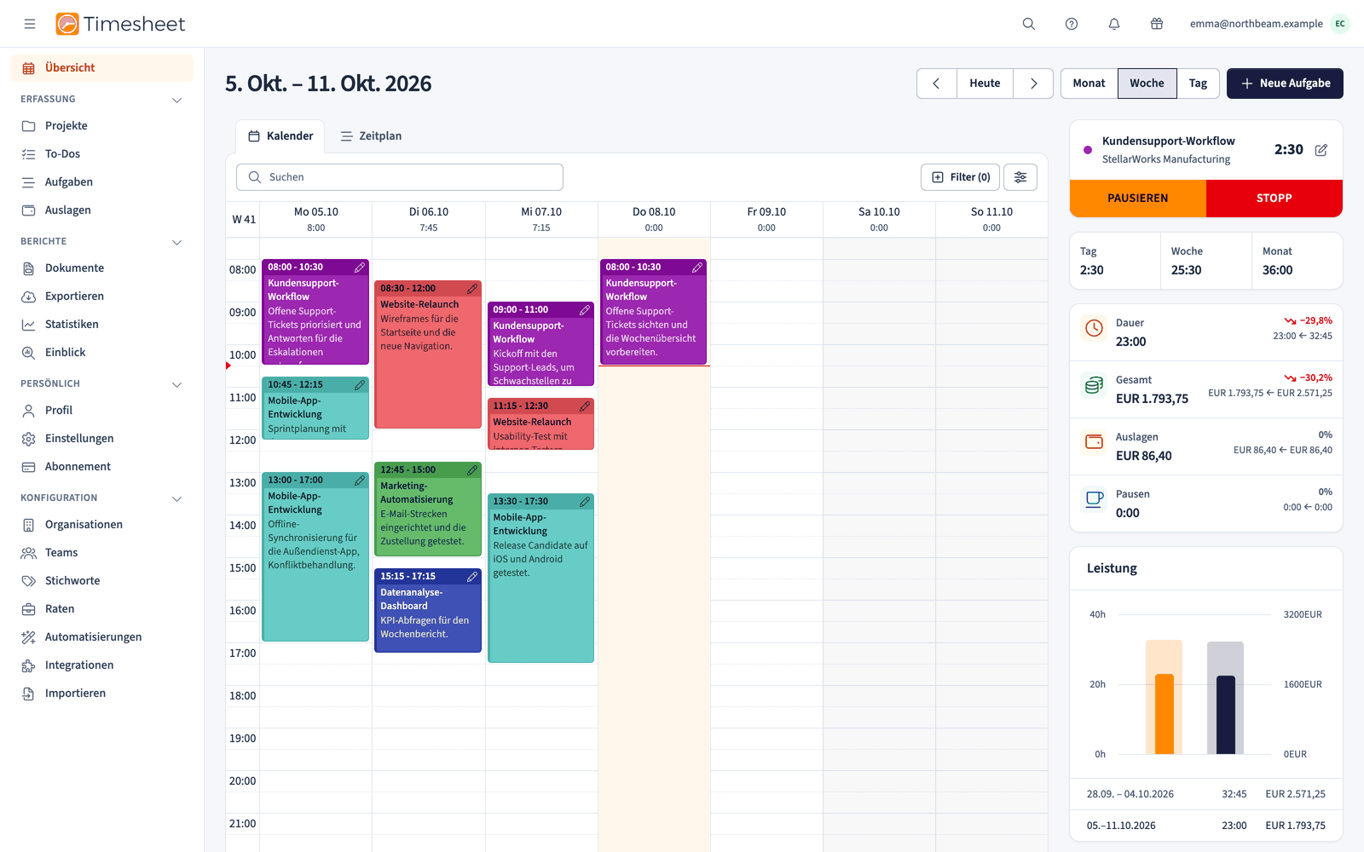Screen dimensions: 1364x852
Task: Edit the 15:15 - 17:15 Datenanalyse-Dashboard entry pencil
Action: [472, 577]
